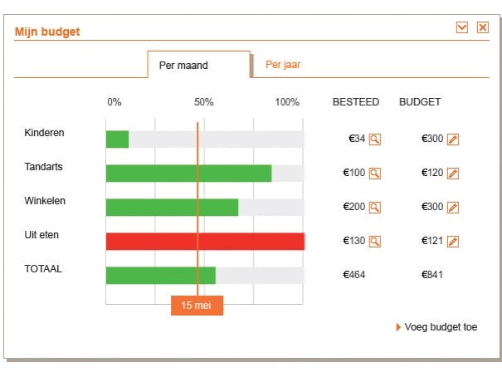The image size is (502, 377).
Task: Inspect Uit eten €130 spending magnifier
Action: coord(375,242)
